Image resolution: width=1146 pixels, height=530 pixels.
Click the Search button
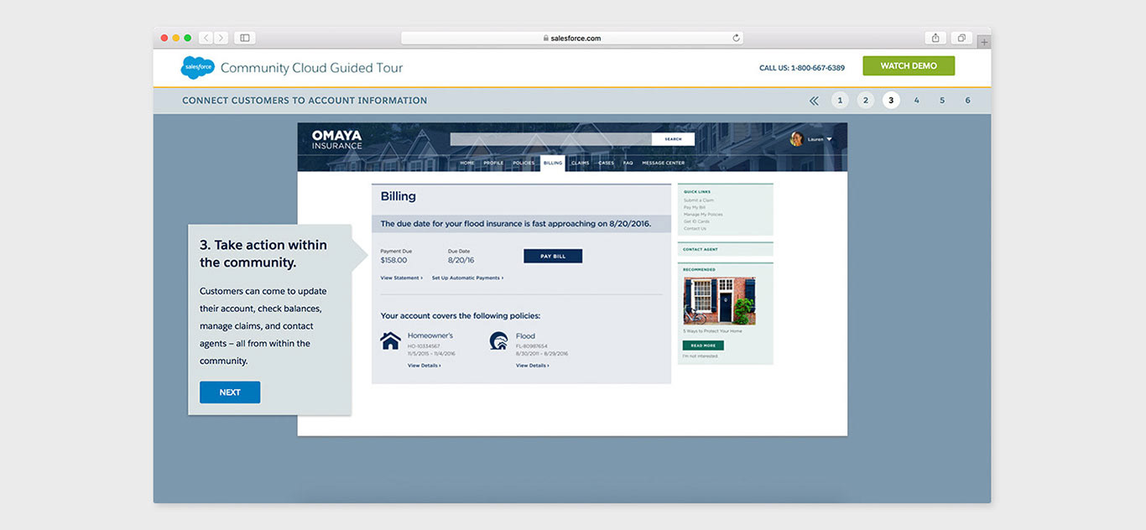tap(673, 139)
